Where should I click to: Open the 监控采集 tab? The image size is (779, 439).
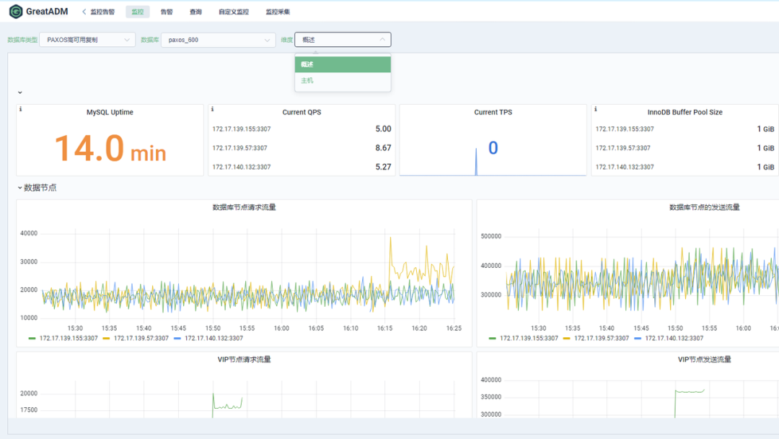pos(278,12)
